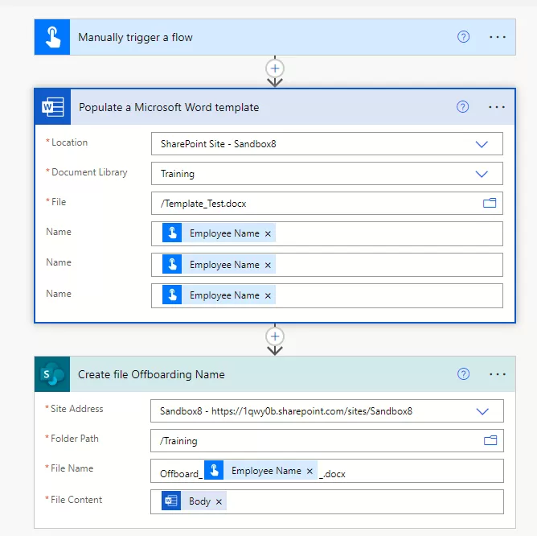Click the Microsoft Word action icon

pyautogui.click(x=53, y=107)
